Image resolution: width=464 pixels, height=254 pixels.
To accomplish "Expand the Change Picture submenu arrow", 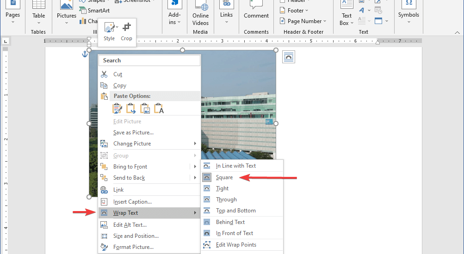I will coord(195,144).
